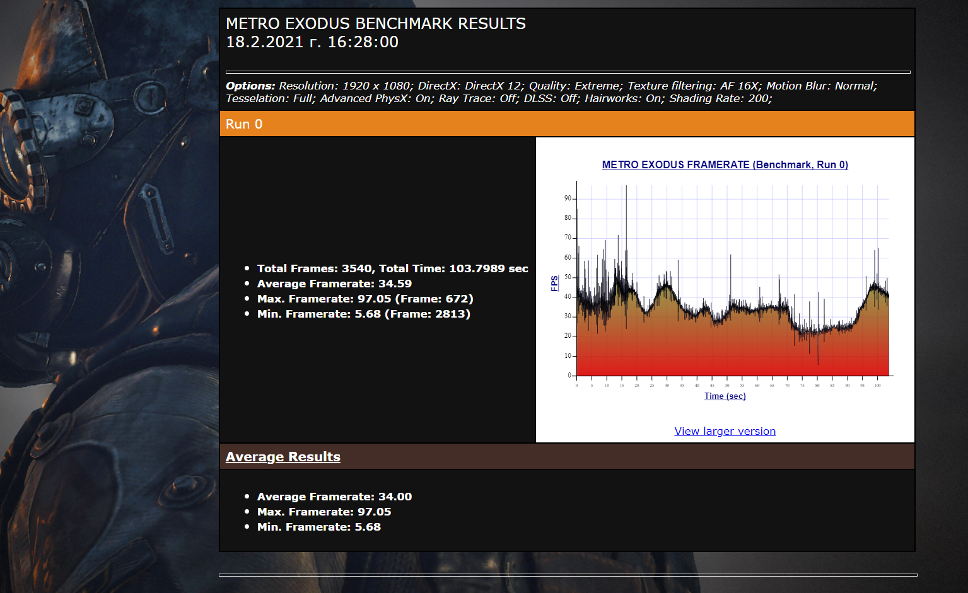Click the date 18.2.2021 г. 16:28:00
Viewport: 968px width, 593px height.
[312, 42]
